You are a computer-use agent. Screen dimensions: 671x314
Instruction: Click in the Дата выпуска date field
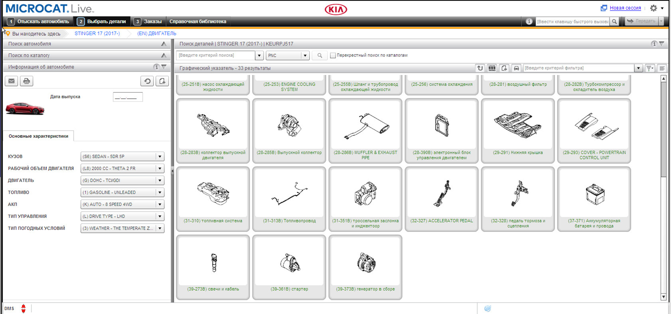pos(127,97)
